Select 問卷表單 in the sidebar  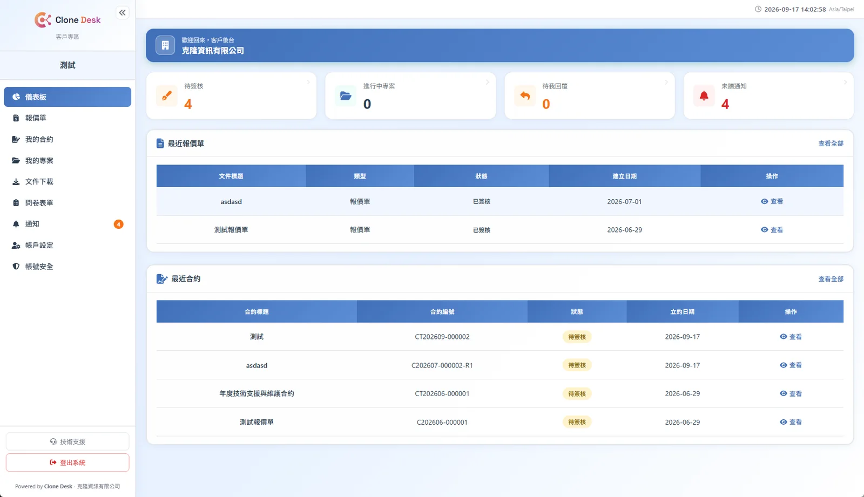click(x=67, y=203)
